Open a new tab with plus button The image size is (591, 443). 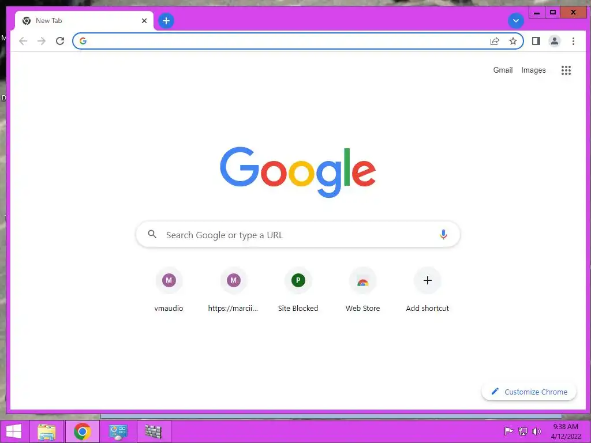166,21
